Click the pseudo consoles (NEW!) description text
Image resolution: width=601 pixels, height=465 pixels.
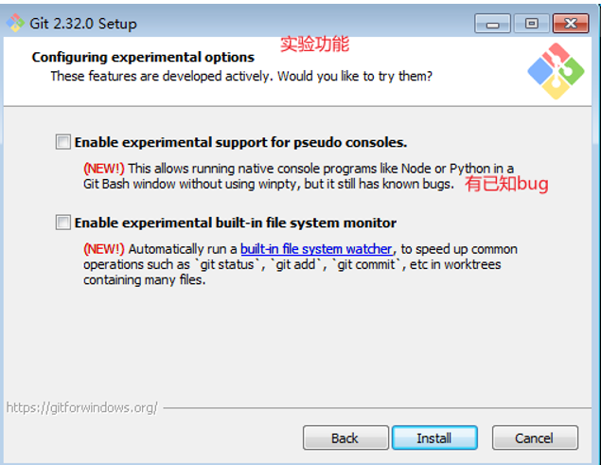click(x=298, y=176)
